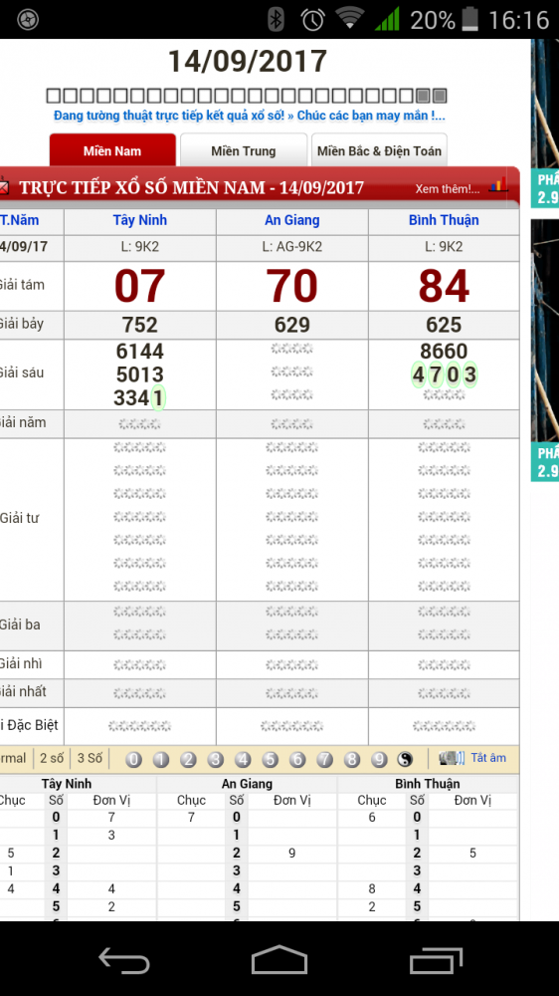Open the recent apps navigation icon
The height and width of the screenshot is (996, 559).
(436, 959)
